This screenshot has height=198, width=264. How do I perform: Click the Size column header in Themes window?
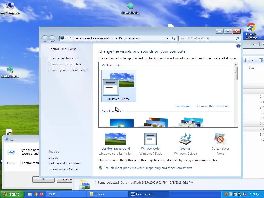252,67
